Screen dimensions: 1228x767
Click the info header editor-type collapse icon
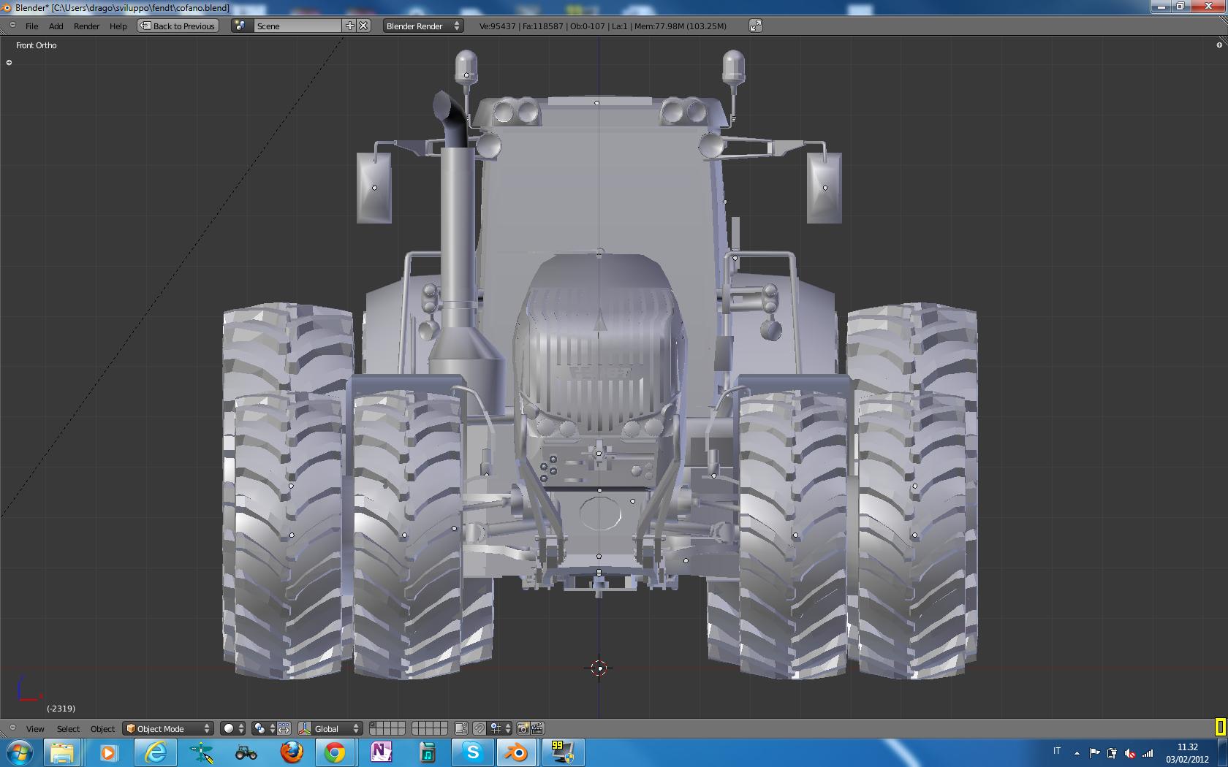pyautogui.click(x=12, y=26)
